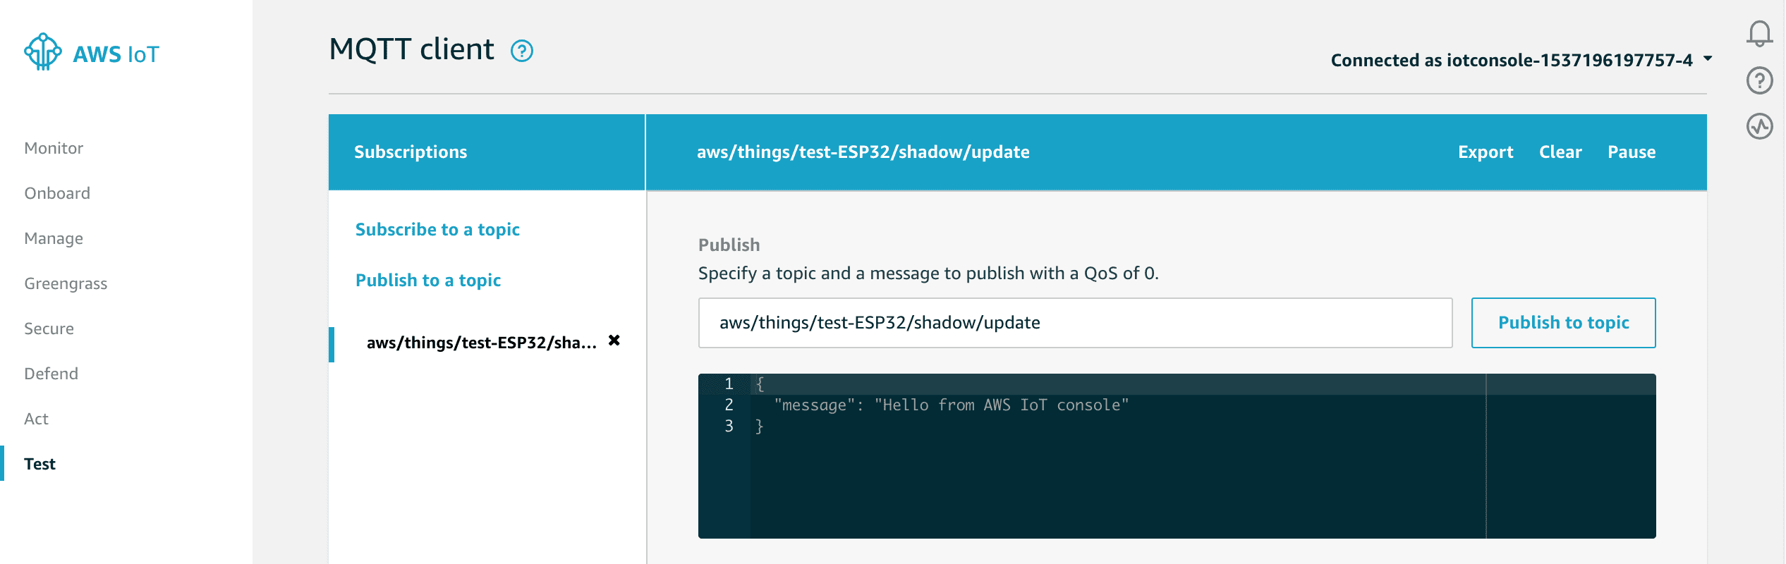Open the Manage menu item
The image size is (1786, 564).
tap(54, 238)
